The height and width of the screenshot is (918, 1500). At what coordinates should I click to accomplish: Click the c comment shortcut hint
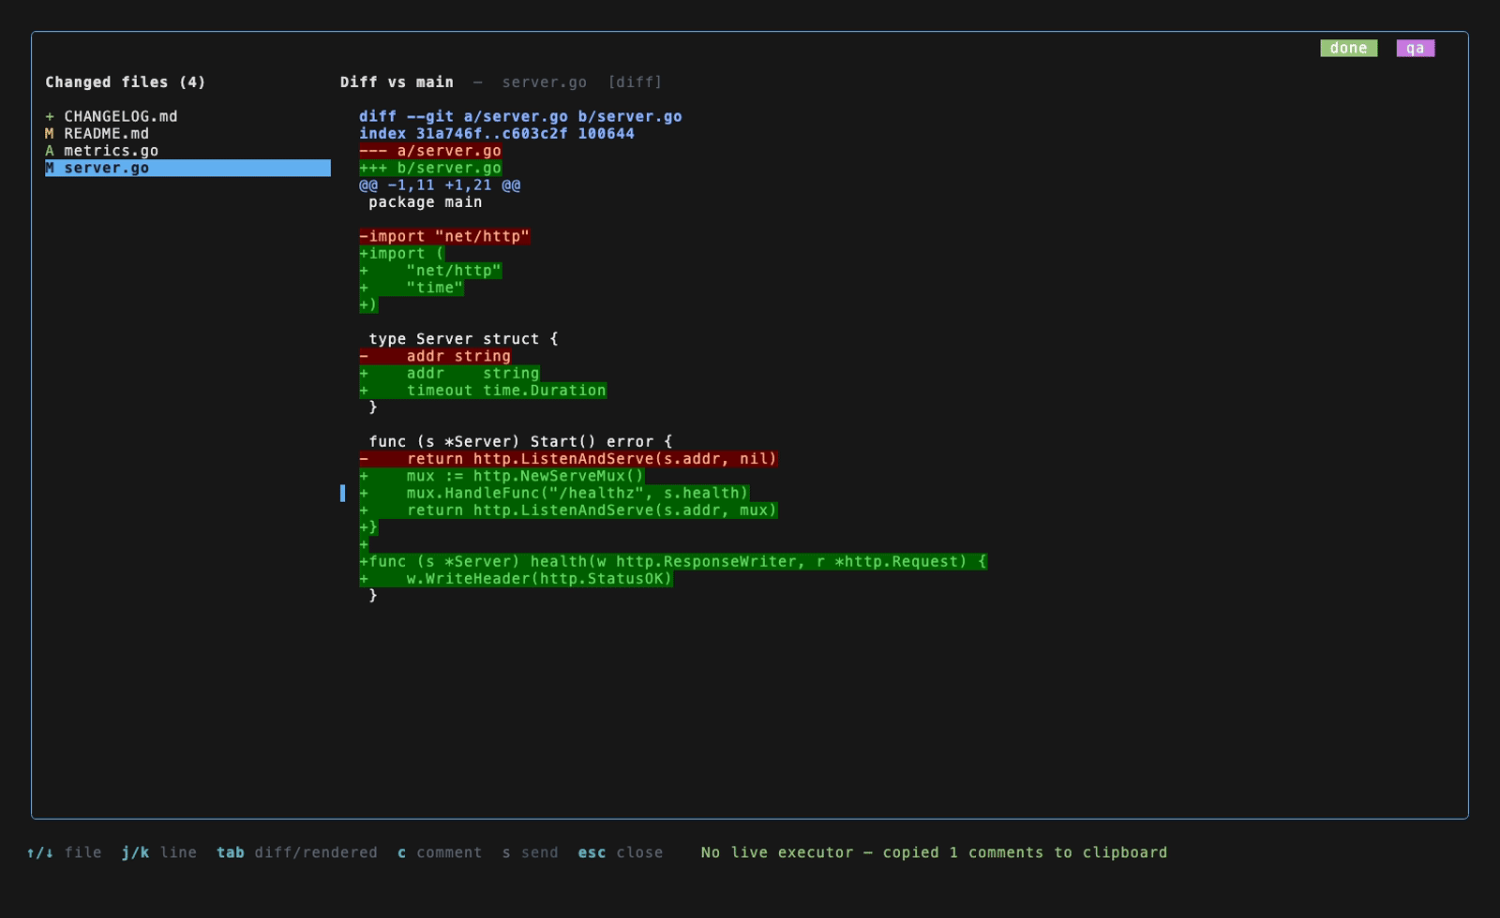440,852
